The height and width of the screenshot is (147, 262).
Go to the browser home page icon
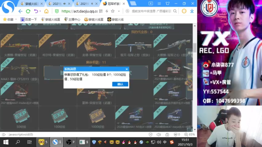tap(46, 11)
